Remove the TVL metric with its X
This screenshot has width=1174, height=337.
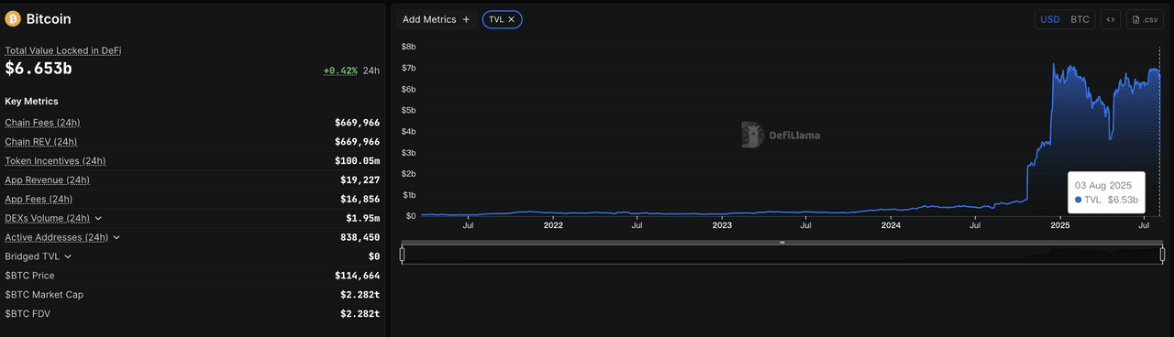click(512, 19)
